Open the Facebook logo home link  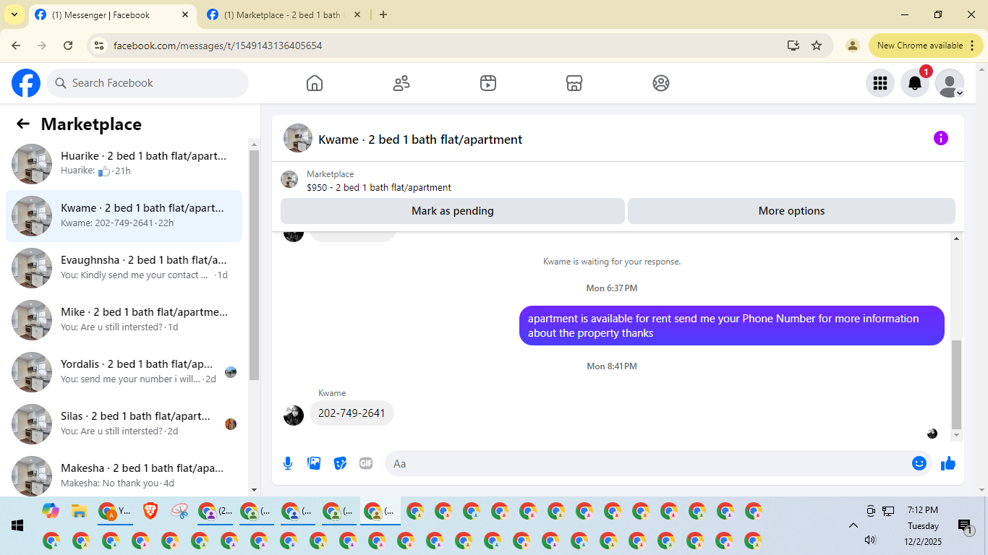[x=26, y=83]
